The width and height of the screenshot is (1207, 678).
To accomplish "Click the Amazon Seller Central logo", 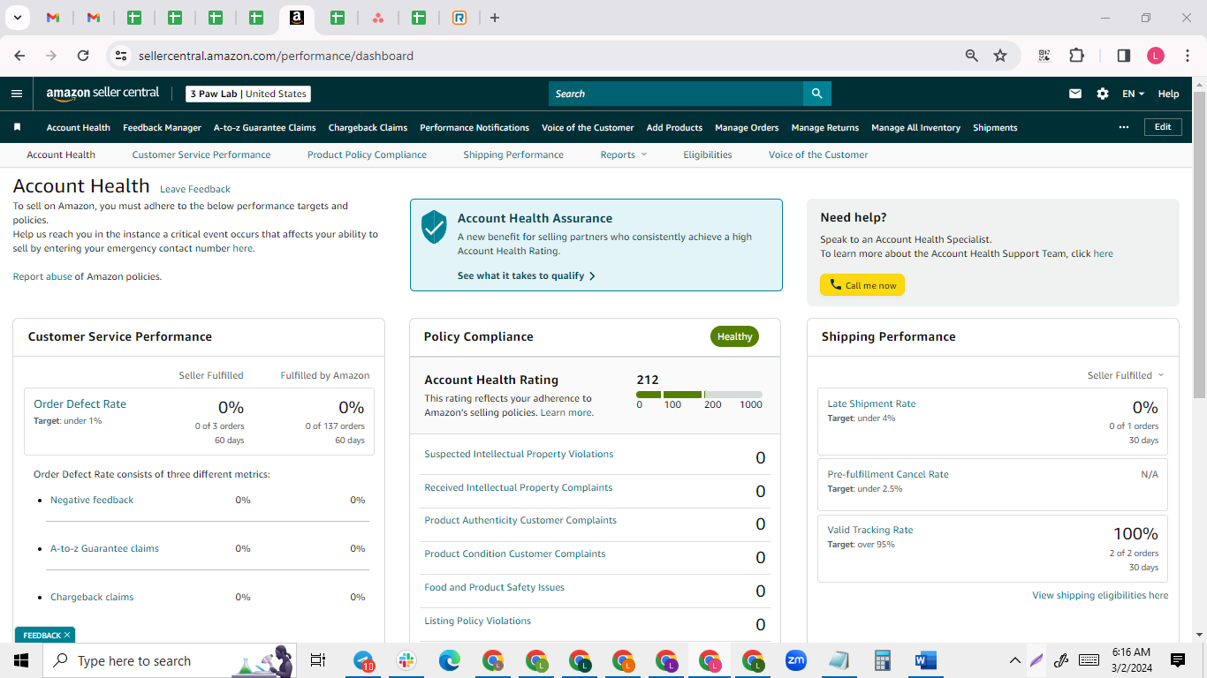I will [x=102, y=94].
